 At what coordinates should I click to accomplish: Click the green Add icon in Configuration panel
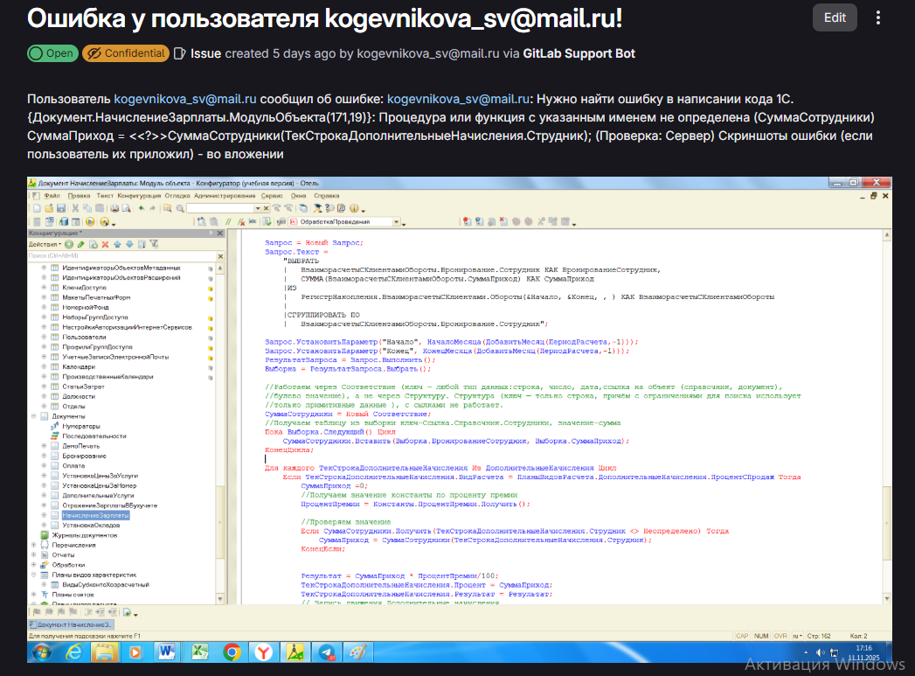[69, 244]
